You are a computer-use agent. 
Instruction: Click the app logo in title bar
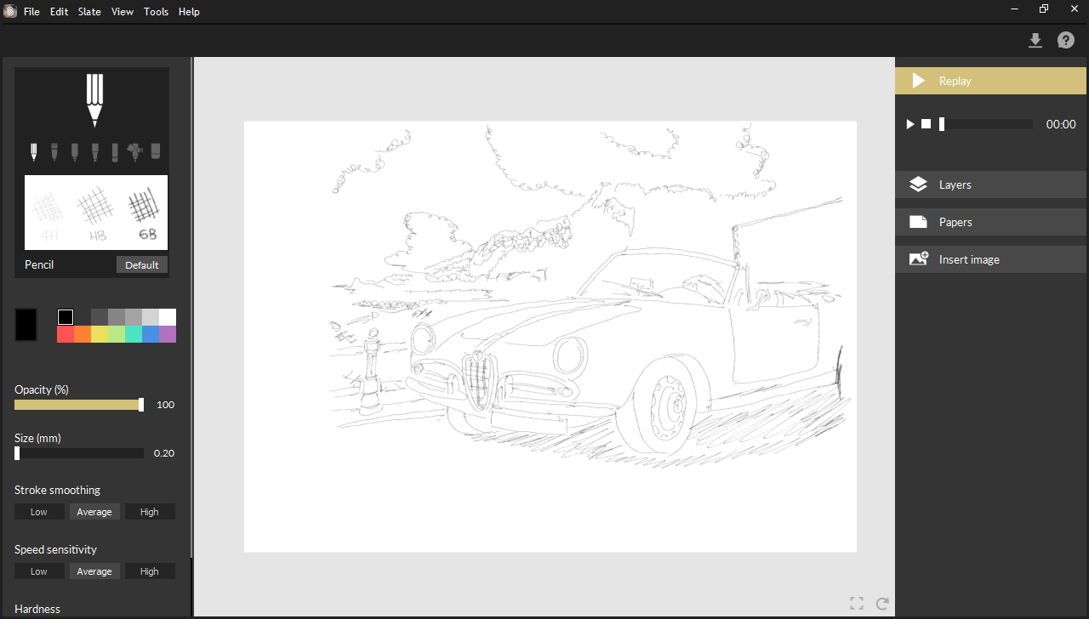click(10, 11)
